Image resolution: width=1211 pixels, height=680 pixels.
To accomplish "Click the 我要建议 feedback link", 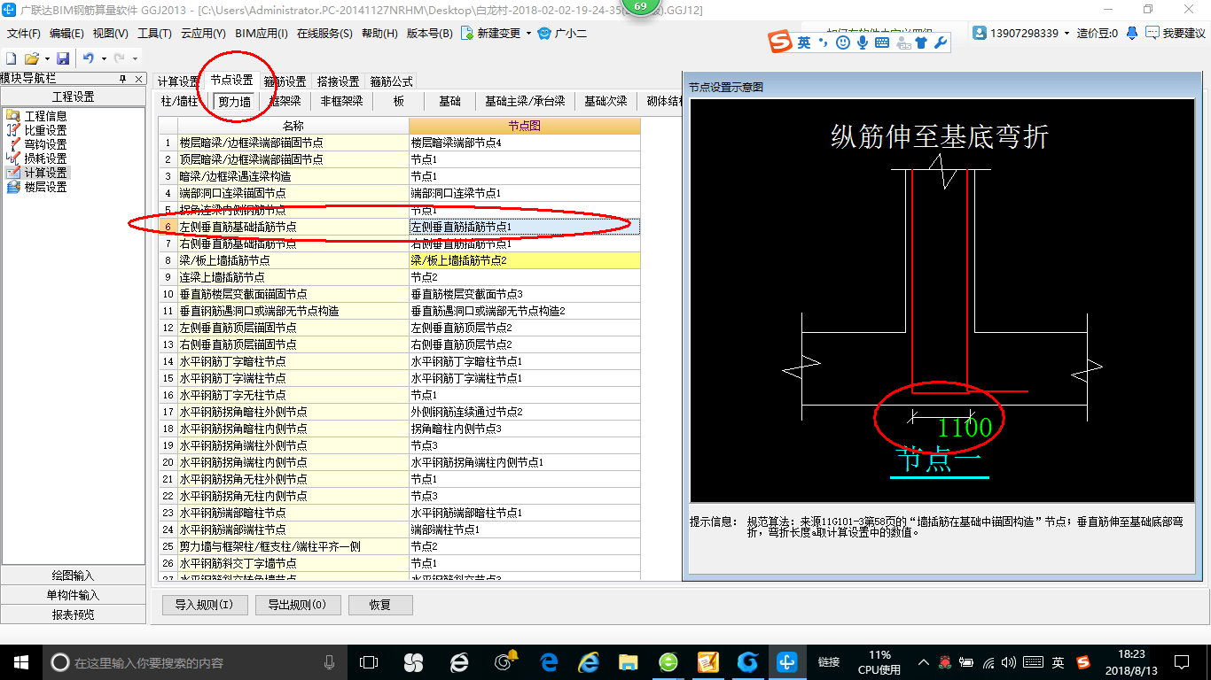I will [1184, 34].
